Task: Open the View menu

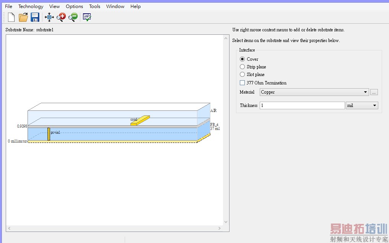Action: (x=54, y=6)
